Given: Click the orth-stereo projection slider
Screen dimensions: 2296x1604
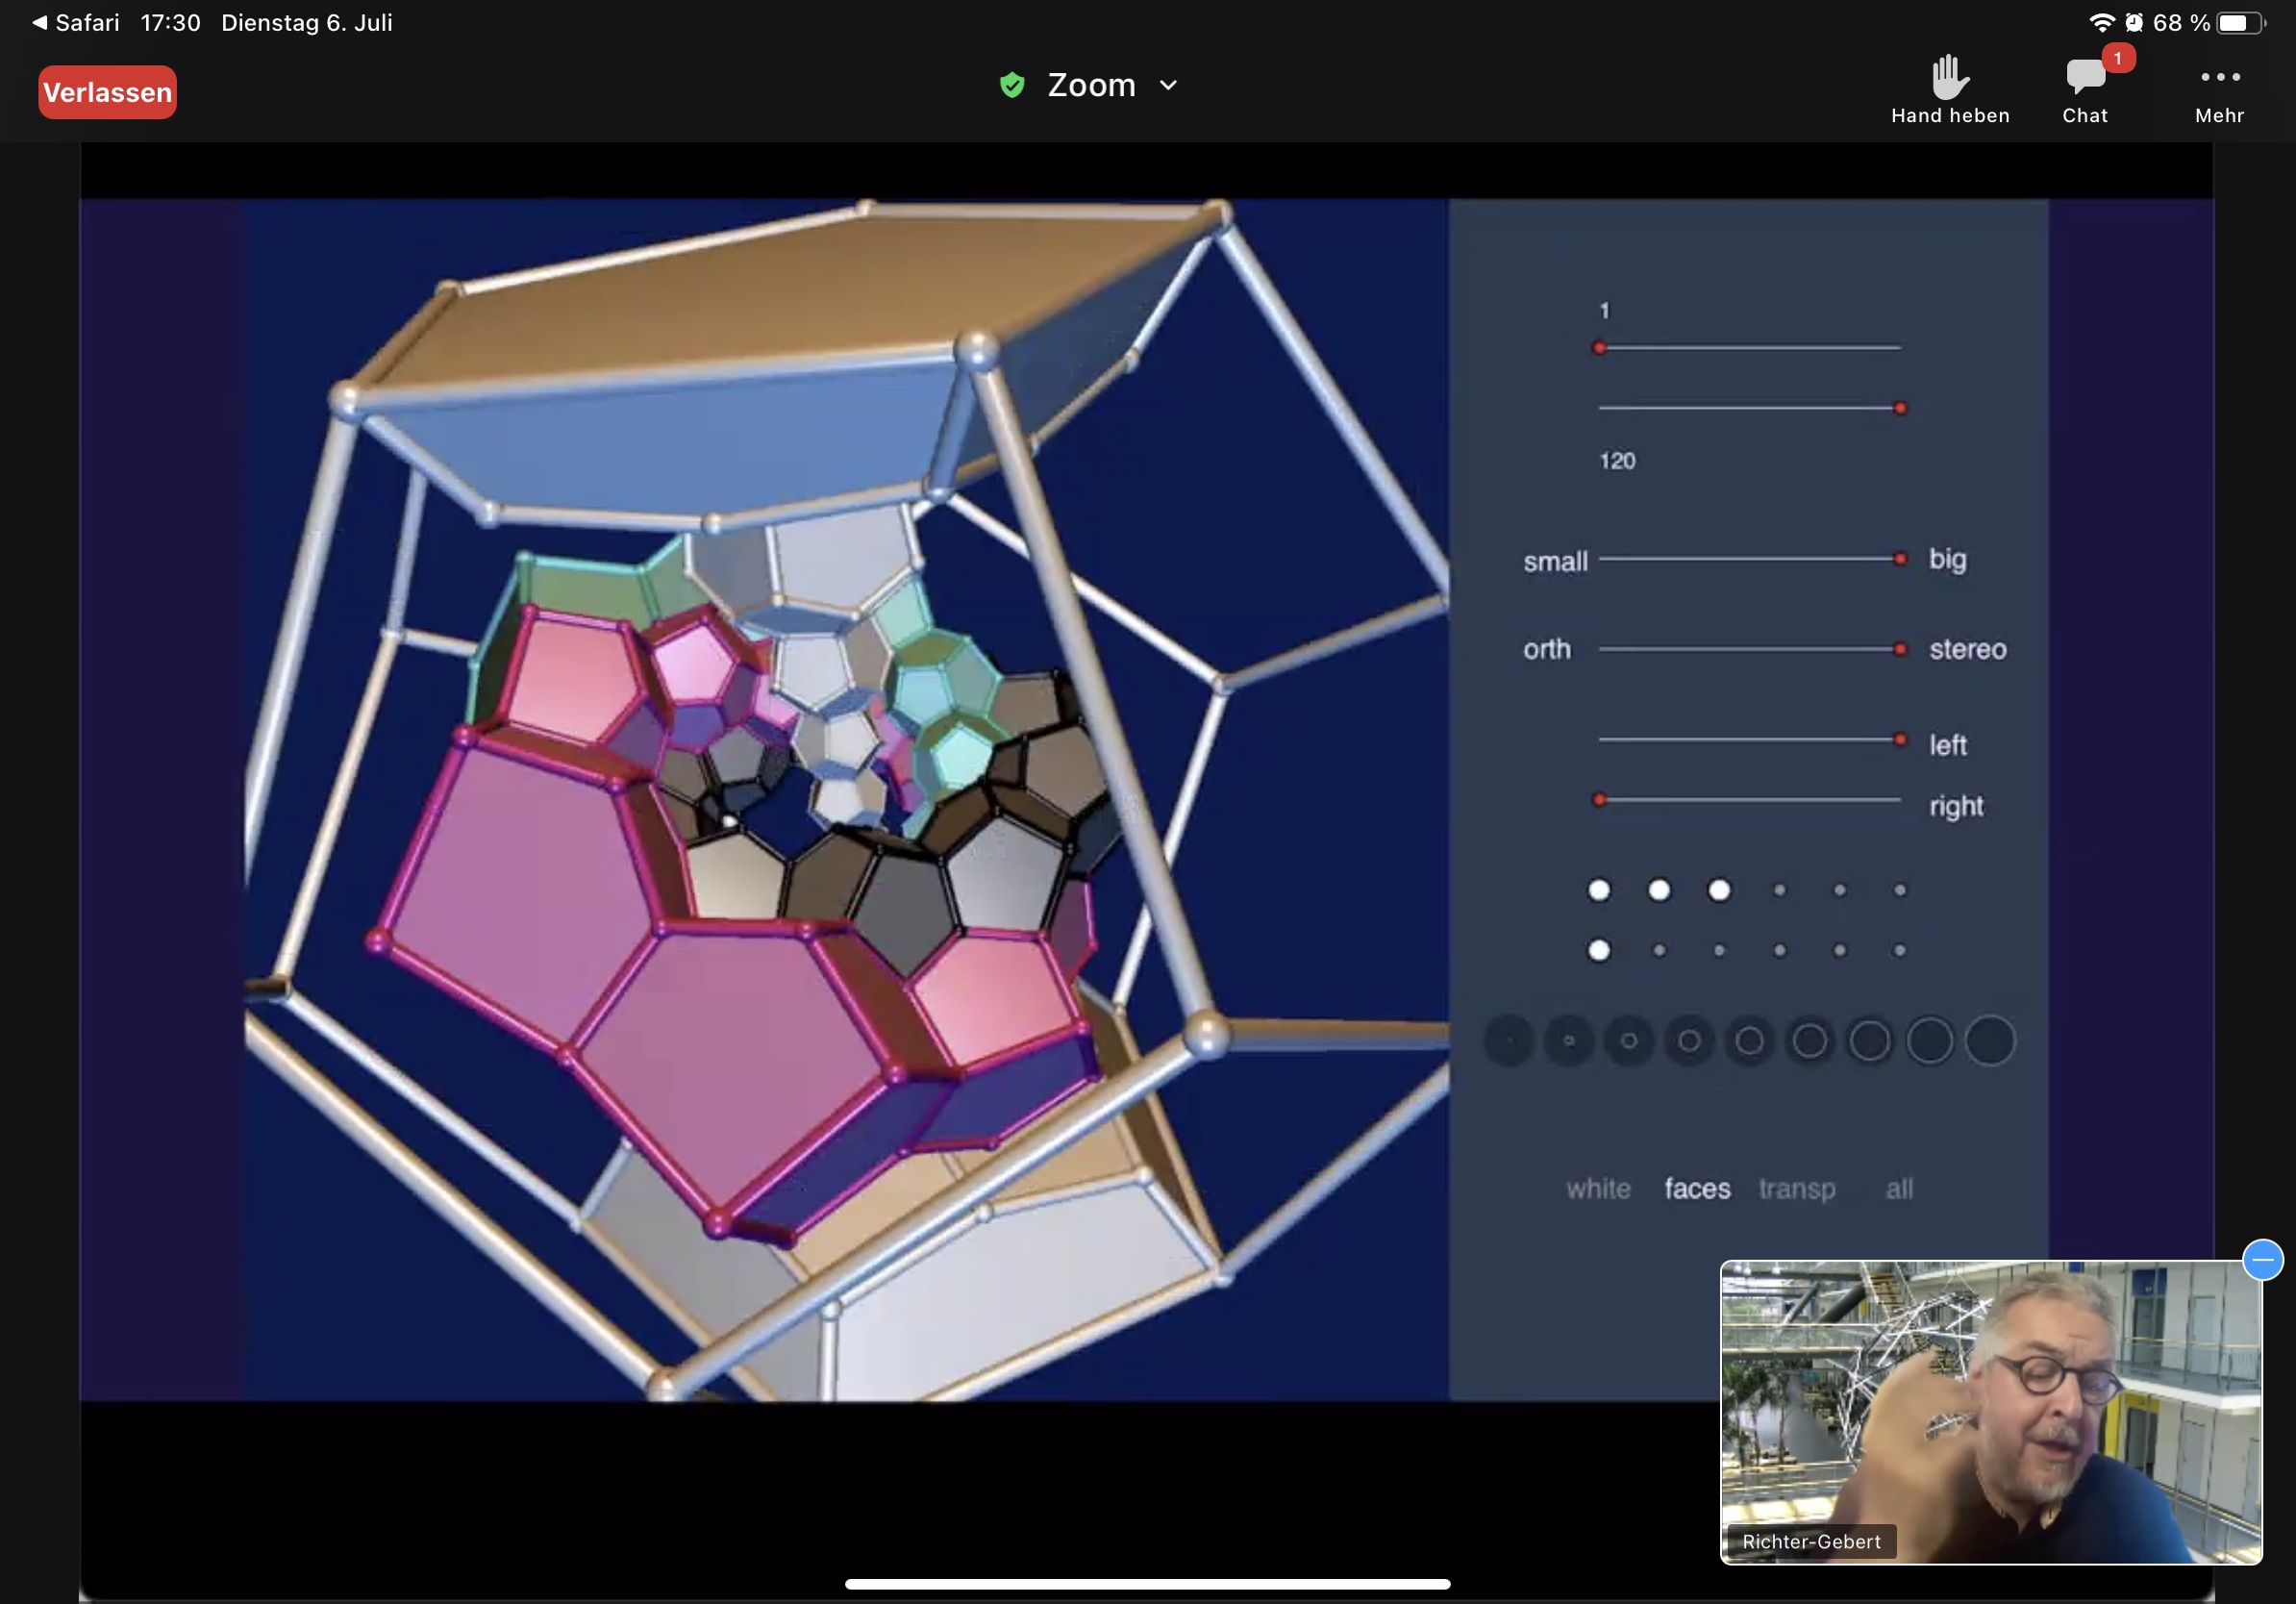Looking at the screenshot, I should tap(1750, 649).
